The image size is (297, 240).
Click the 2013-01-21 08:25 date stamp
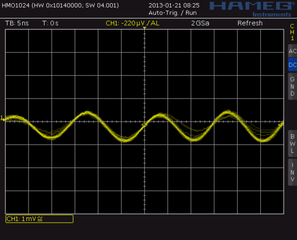tap(174, 5)
